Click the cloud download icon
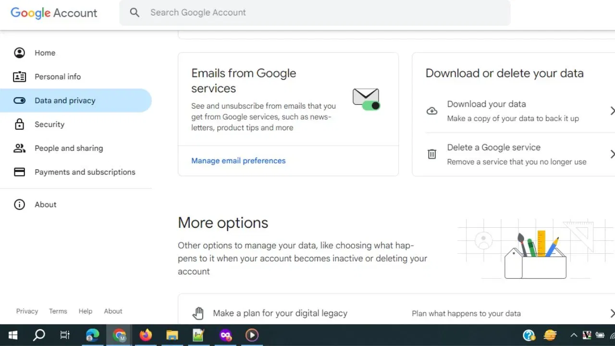Viewport: 615px width, 346px height. tap(432, 111)
